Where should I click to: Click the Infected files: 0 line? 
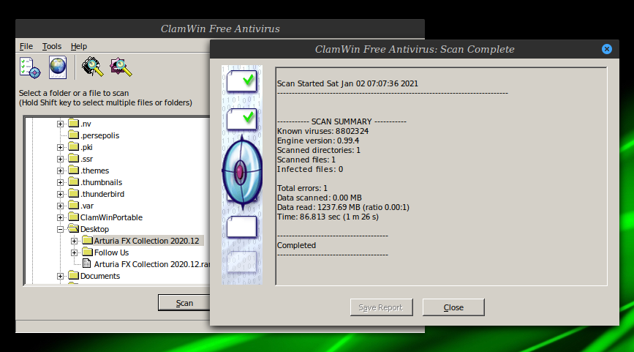(310, 169)
